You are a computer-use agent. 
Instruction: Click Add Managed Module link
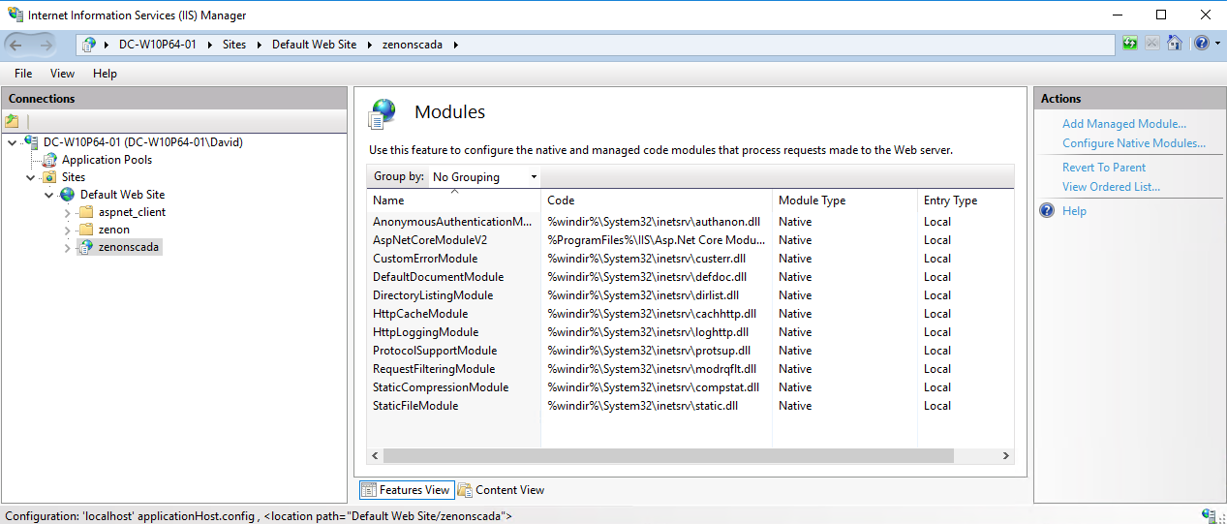[x=1124, y=124]
